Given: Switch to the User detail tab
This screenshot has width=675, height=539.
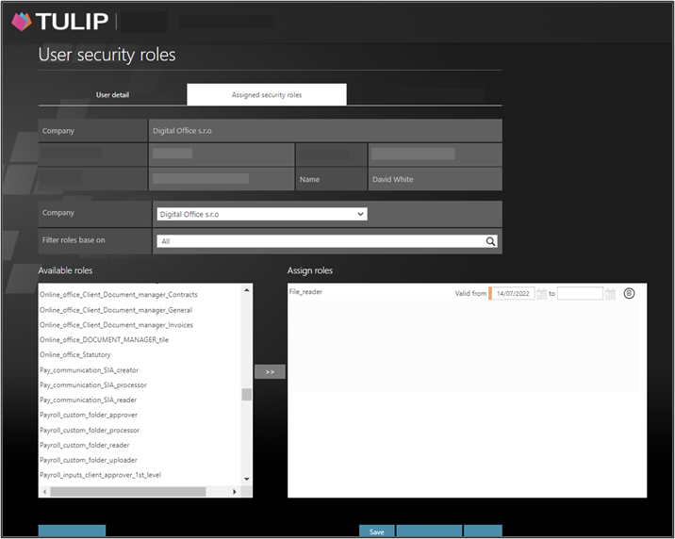Looking at the screenshot, I should click(x=112, y=95).
